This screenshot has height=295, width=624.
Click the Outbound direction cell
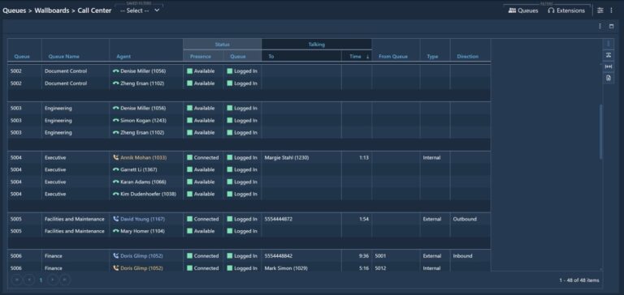465,219
